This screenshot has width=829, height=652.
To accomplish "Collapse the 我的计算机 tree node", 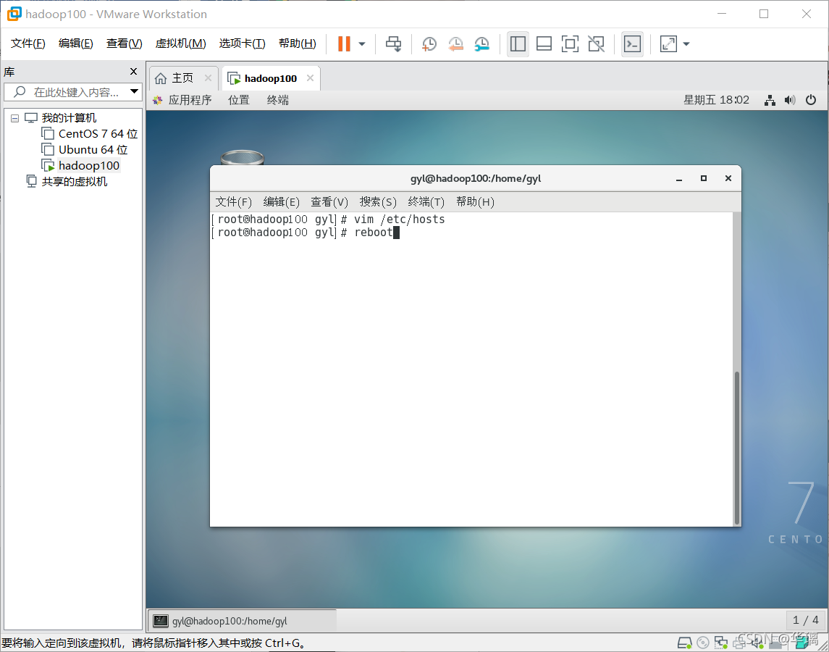I will (14, 117).
